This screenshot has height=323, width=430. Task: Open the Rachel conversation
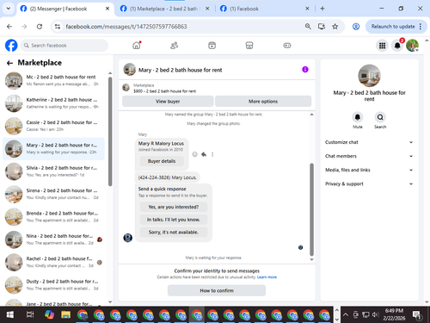(53, 262)
